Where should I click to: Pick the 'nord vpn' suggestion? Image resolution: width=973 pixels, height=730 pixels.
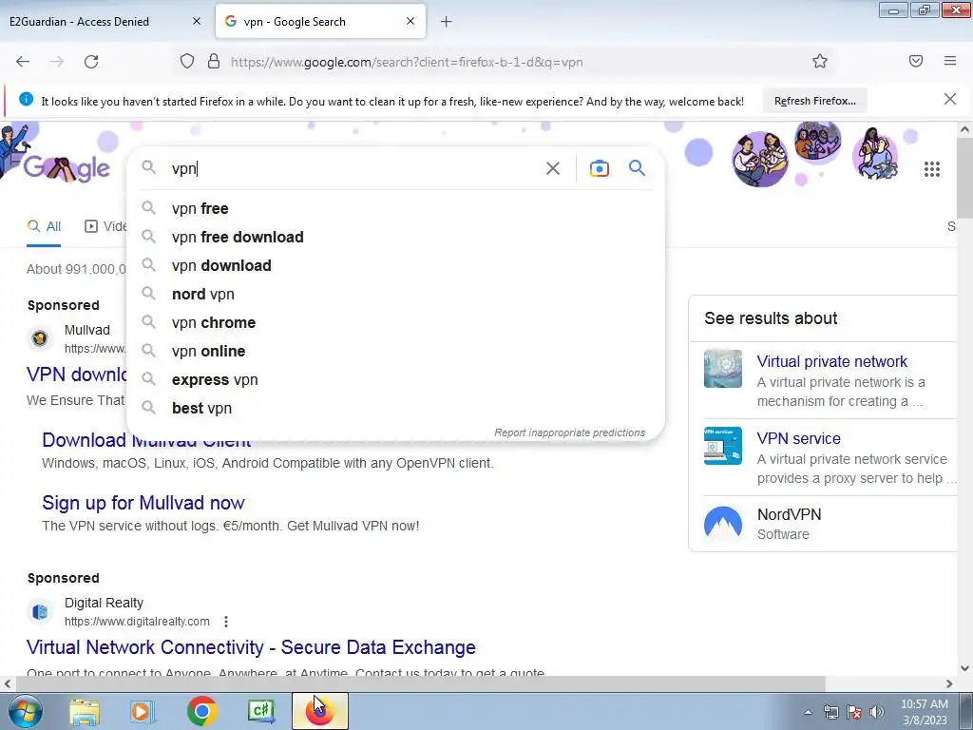point(396,295)
